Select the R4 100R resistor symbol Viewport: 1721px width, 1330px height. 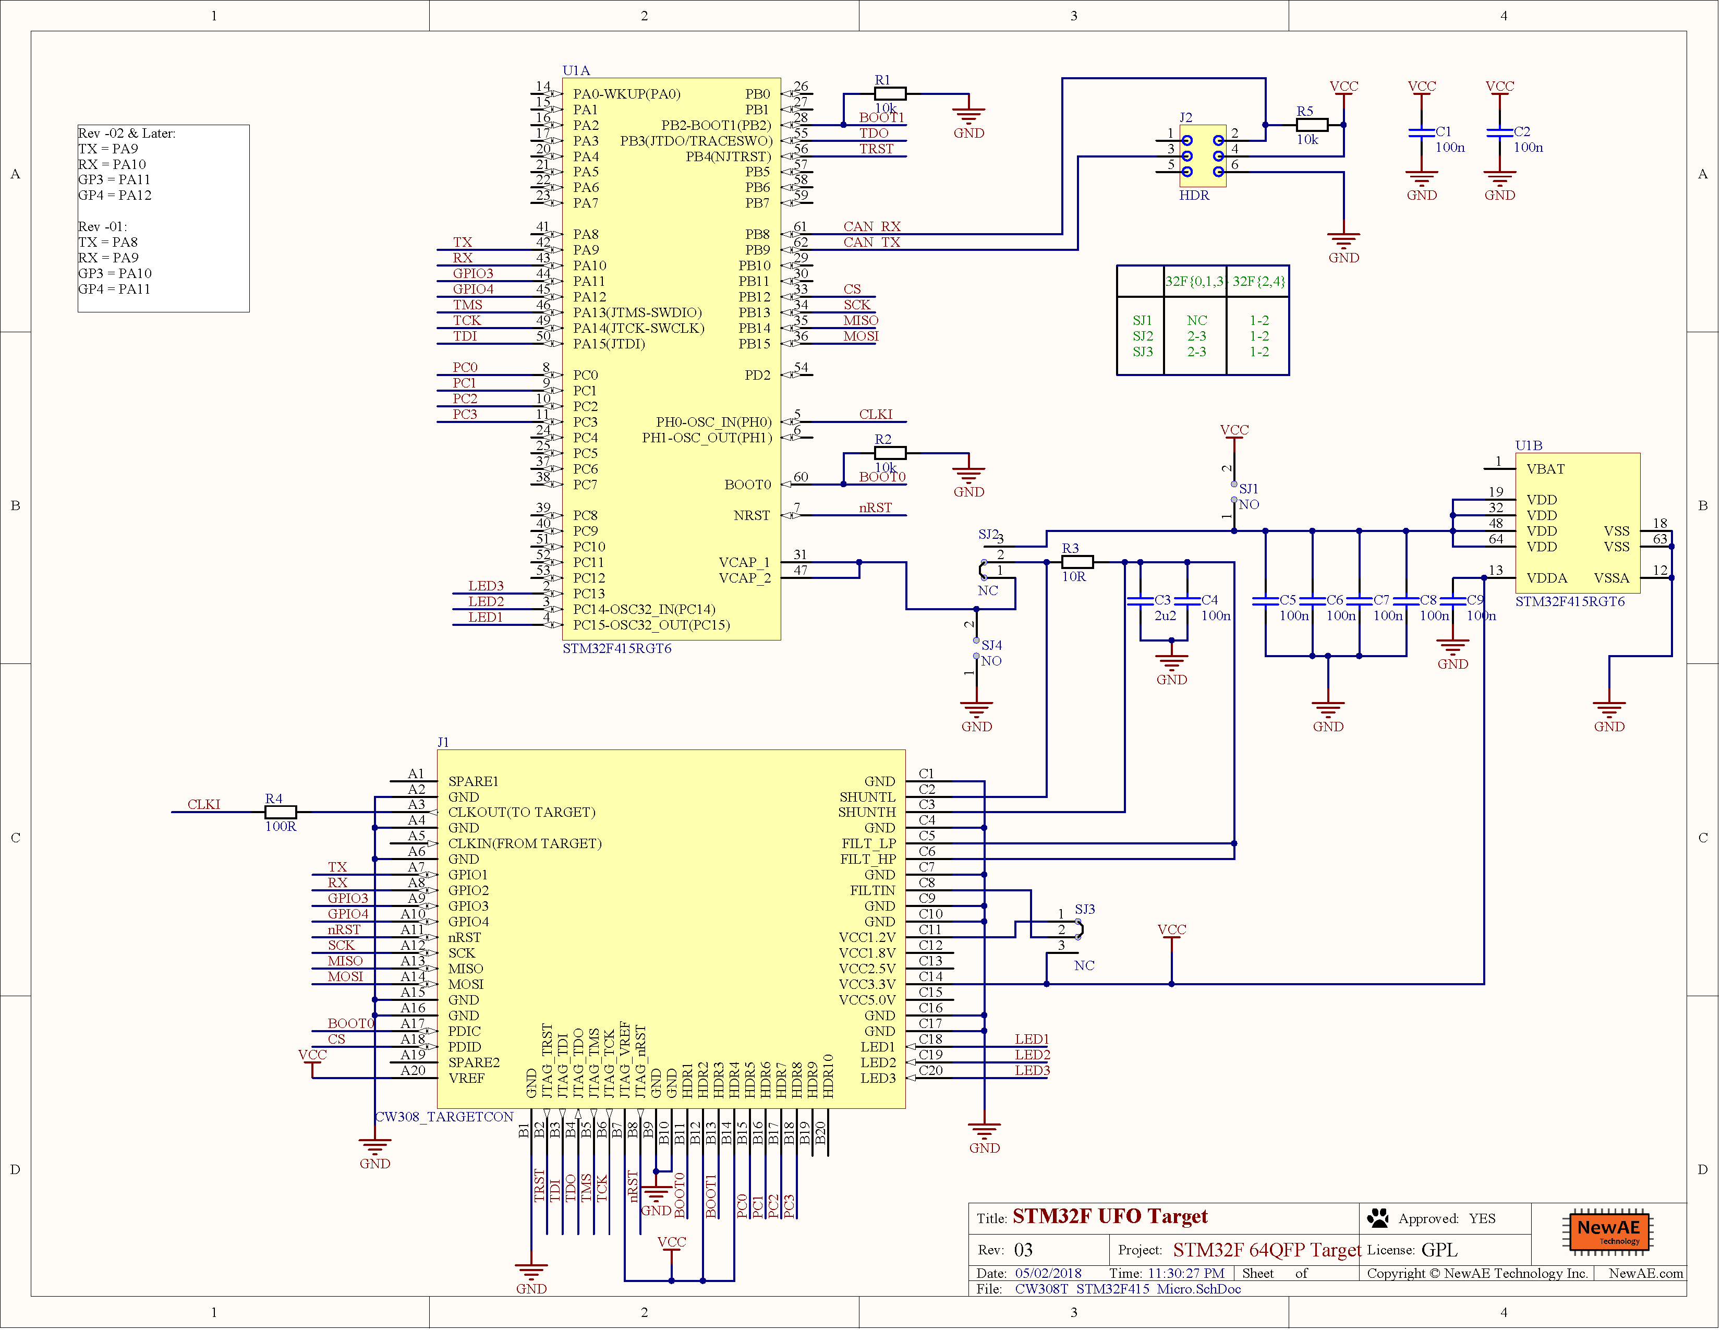coord(281,813)
